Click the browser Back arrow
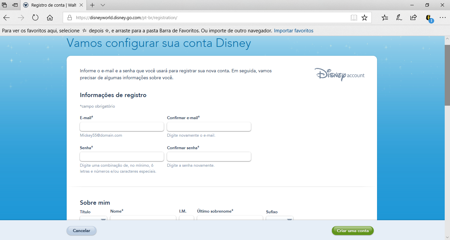This screenshot has width=450, height=240. point(7,18)
